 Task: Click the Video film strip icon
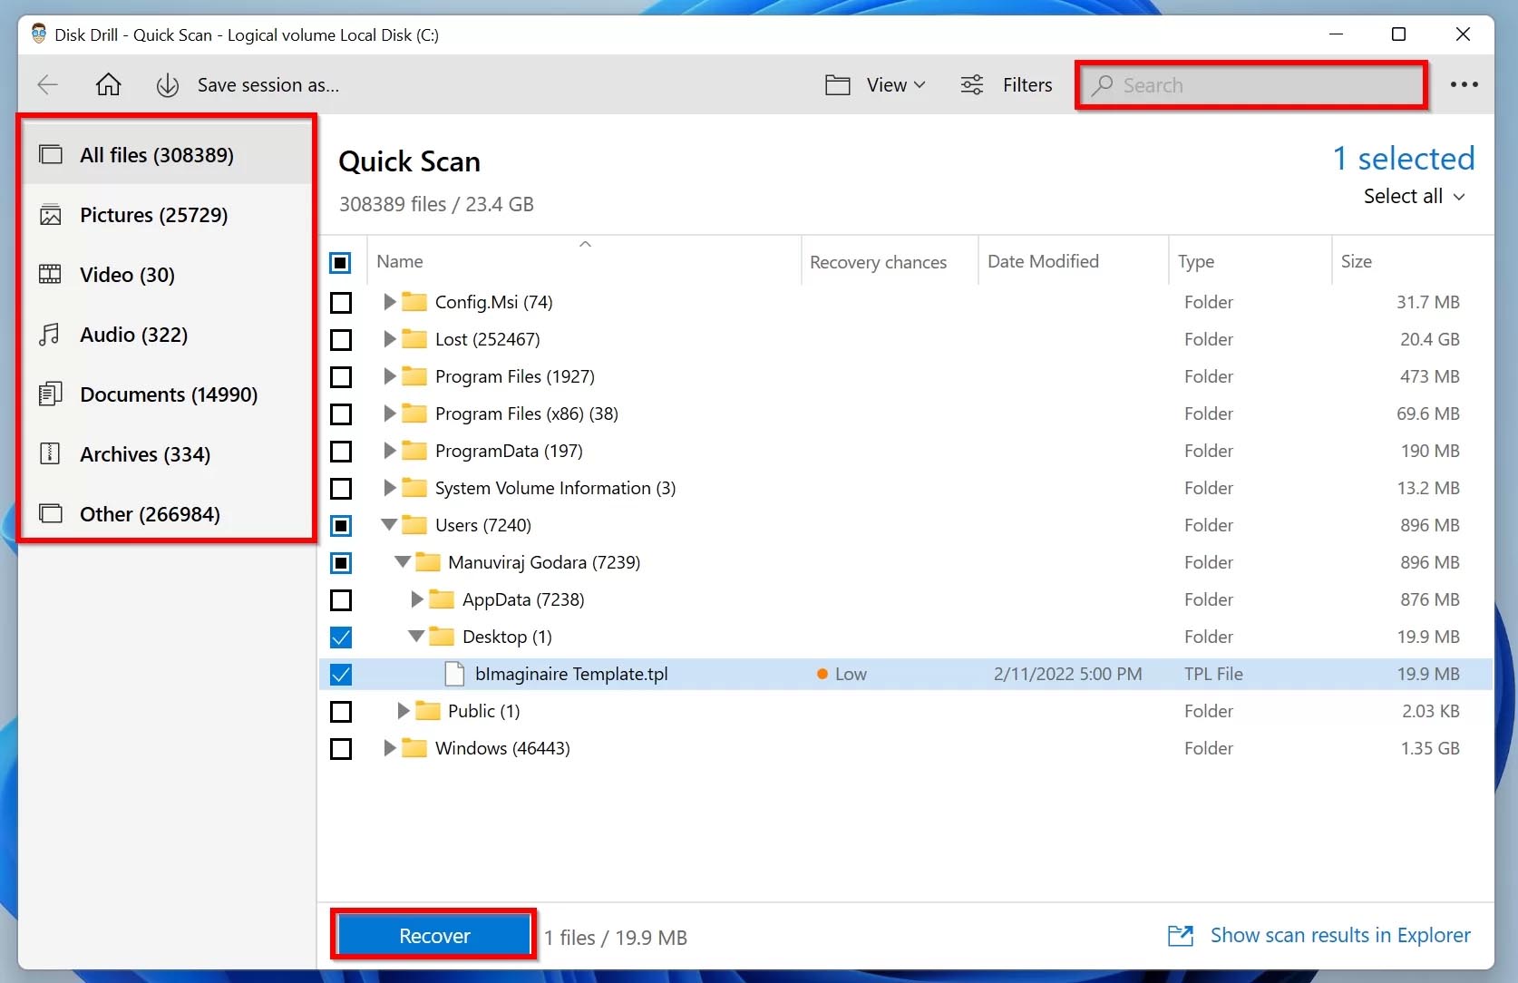(51, 275)
